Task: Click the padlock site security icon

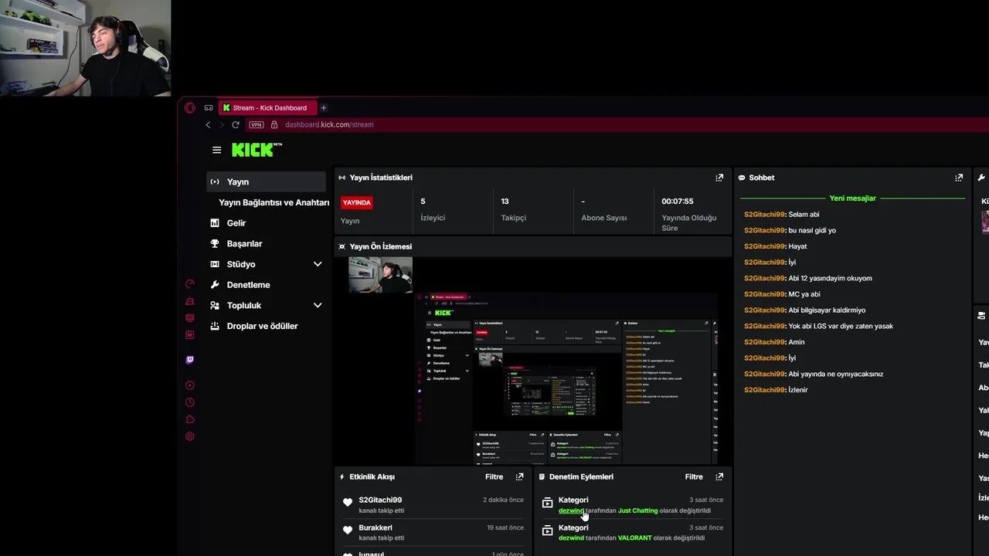Action: click(274, 124)
